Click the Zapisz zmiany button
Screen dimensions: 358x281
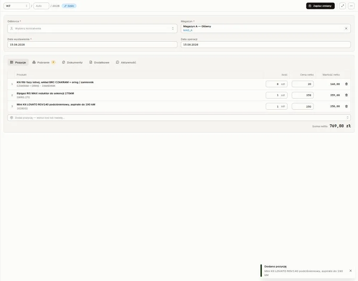(x=320, y=6)
